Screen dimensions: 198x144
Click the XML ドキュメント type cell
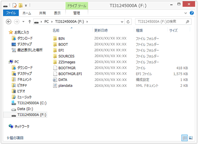tap(147, 86)
